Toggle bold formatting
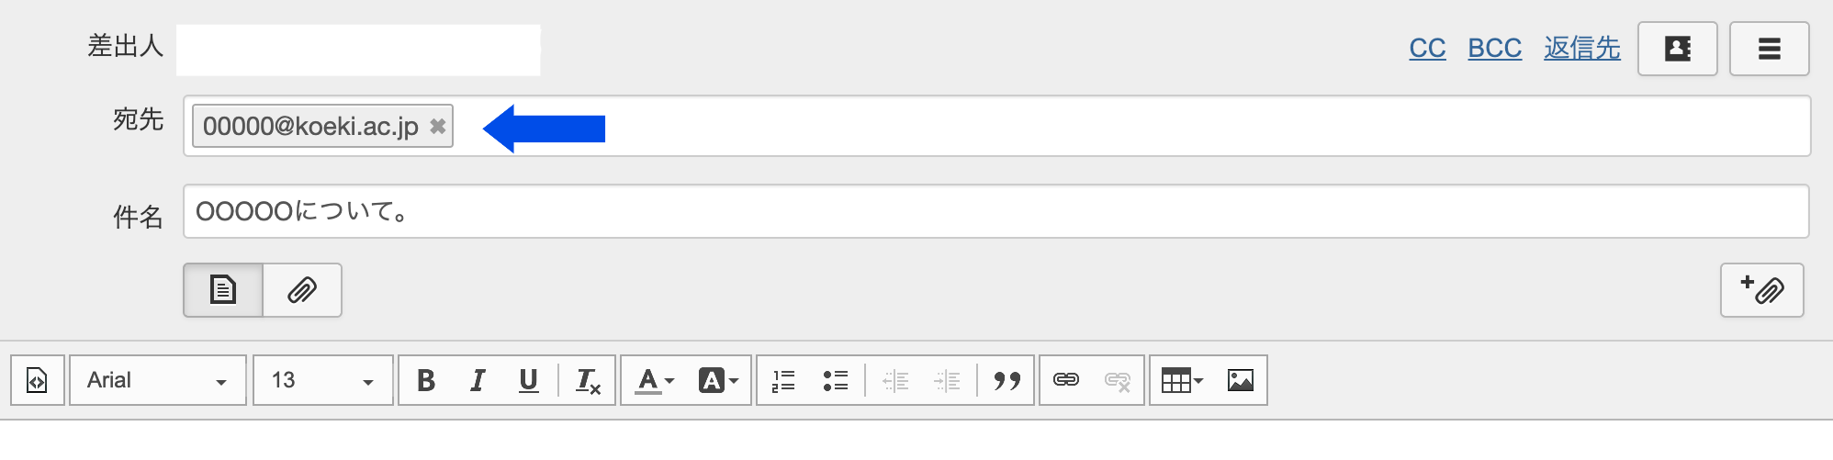 [x=426, y=380]
